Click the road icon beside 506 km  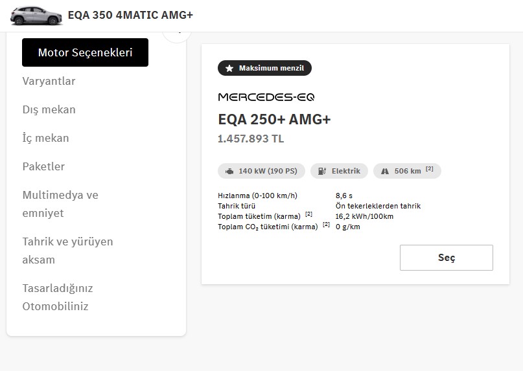(385, 171)
